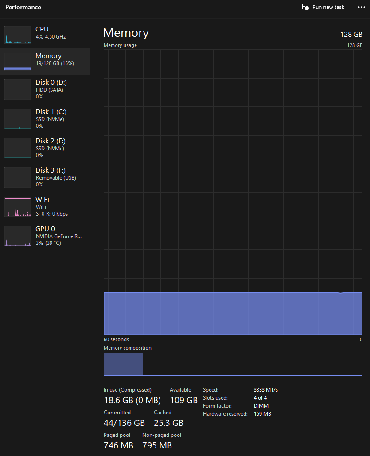Screen dimensions: 370x456
Task: Click the Performance page heading
Action: 23,7
